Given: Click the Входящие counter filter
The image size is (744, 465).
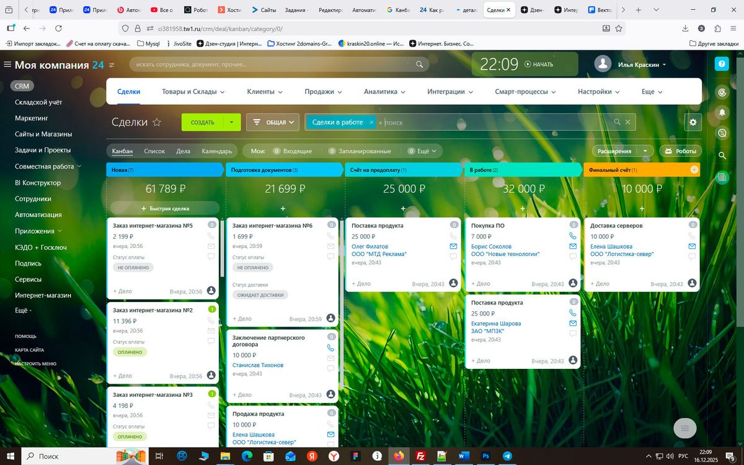Looking at the screenshot, I should (293, 151).
